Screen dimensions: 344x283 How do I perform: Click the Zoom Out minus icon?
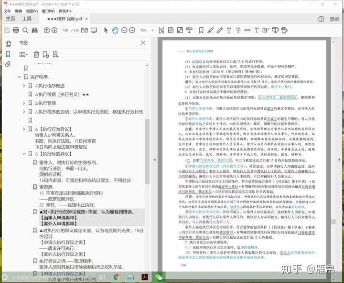[124, 30]
